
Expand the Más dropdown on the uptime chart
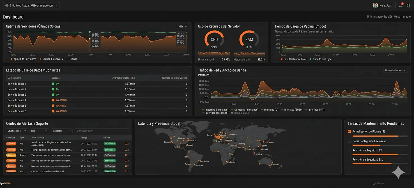pyautogui.click(x=183, y=27)
